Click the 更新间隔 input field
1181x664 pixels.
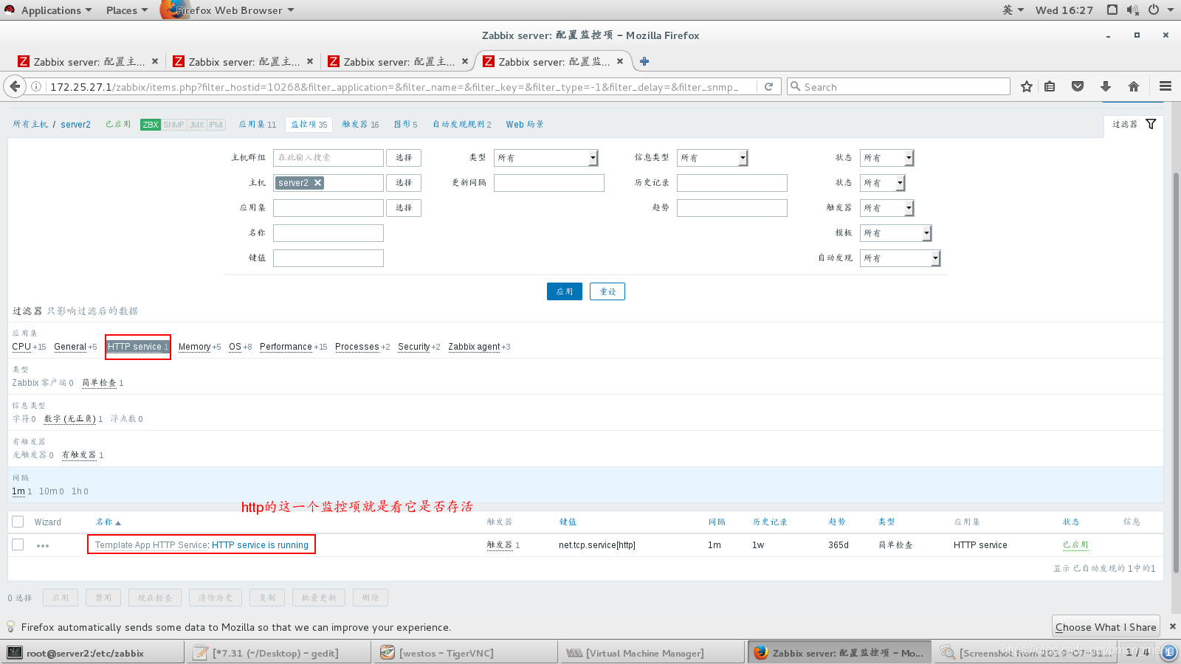click(549, 183)
